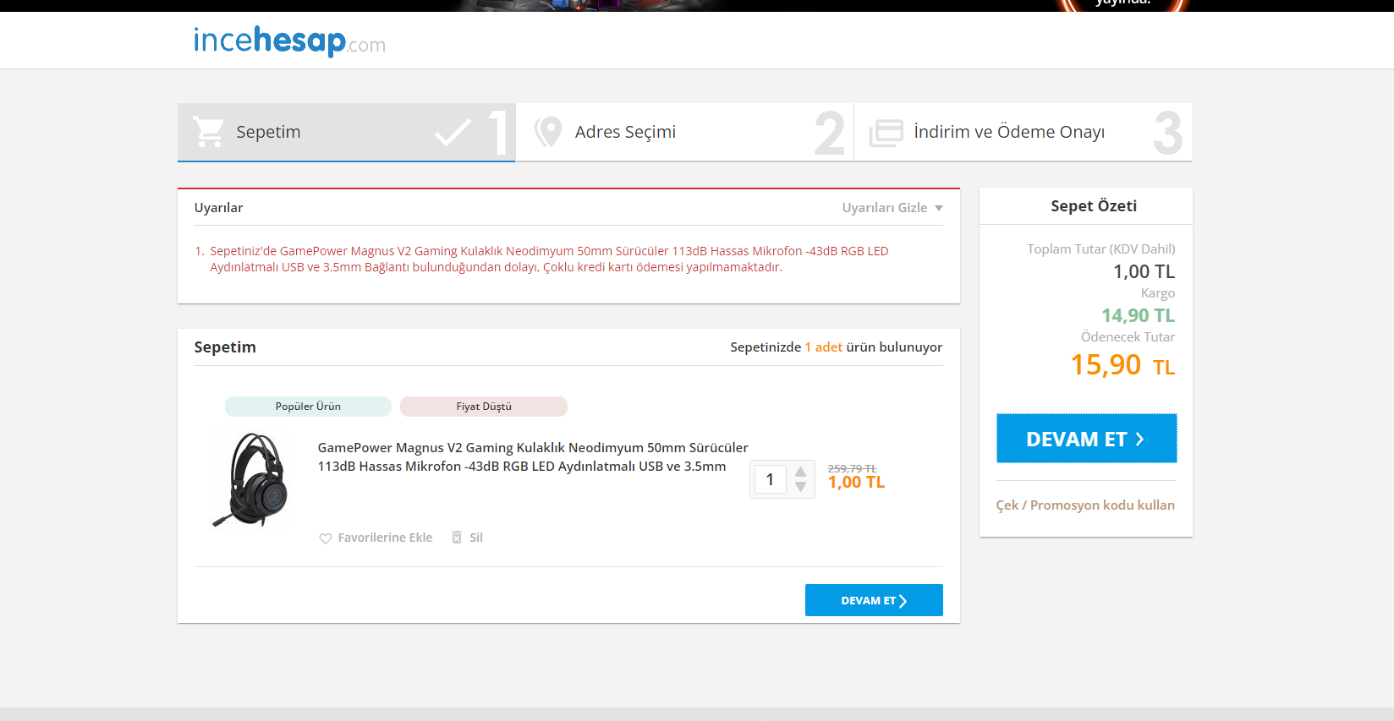Screen dimensions: 1394x721
Task: Click the Sepetim heading above the product
Action: [x=225, y=347]
